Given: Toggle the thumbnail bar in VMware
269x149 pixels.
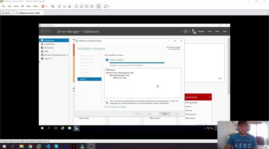Looking at the screenshot, I should [82, 6].
